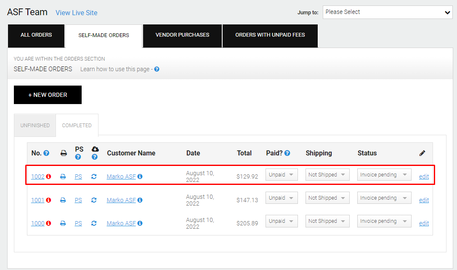The width and height of the screenshot is (457, 270).
Task: Go to Orders With Unpaid Fees tab
Action: tap(270, 36)
